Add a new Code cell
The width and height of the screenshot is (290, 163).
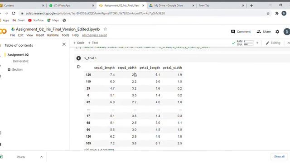pyautogui.click(x=79, y=43)
